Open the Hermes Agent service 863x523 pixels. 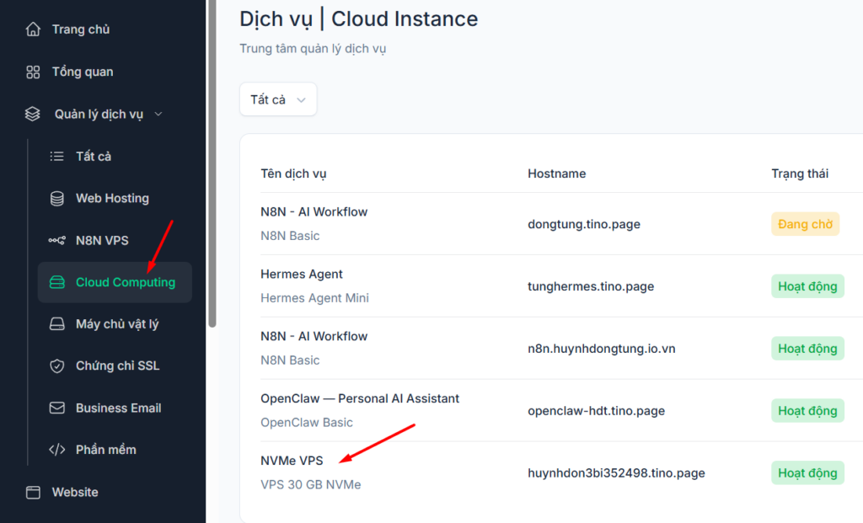tap(302, 274)
